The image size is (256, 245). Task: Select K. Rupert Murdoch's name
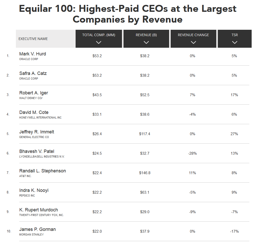pyautogui.click(x=38, y=210)
